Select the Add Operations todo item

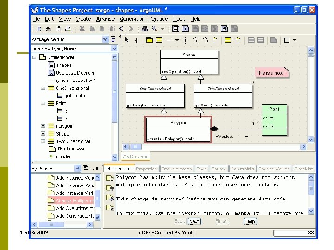(x=71, y=208)
